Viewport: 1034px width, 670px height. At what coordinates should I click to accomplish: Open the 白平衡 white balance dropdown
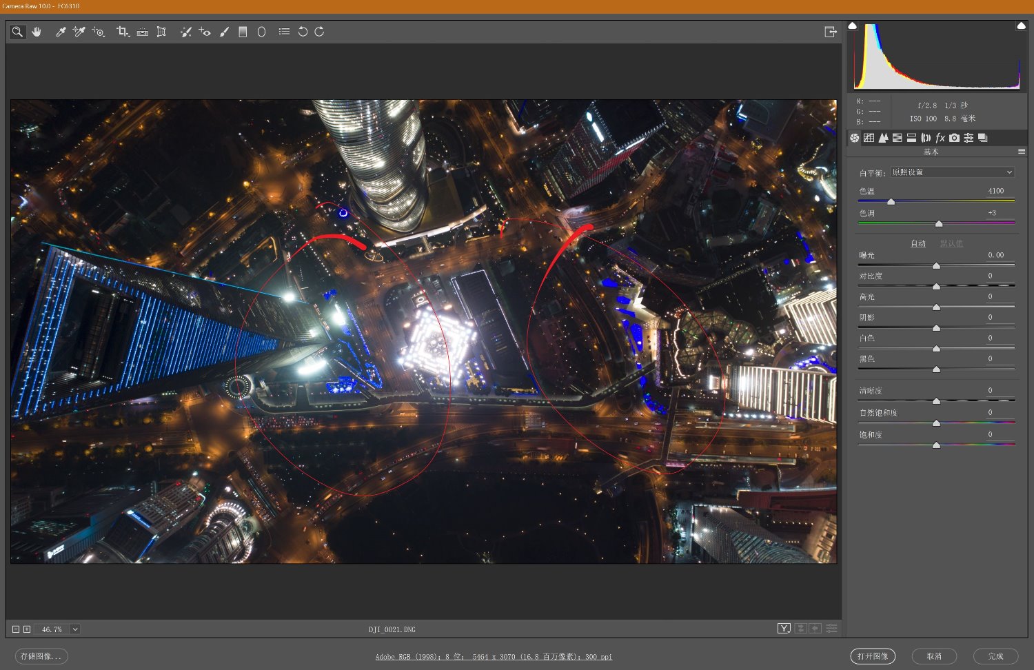coord(952,172)
